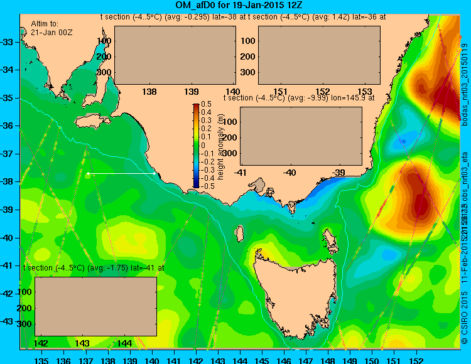This screenshot has width=471, height=364.
Task: Click the lon=145.9 temperature section inset panel
Action: click(x=301, y=136)
